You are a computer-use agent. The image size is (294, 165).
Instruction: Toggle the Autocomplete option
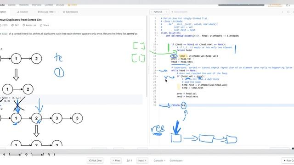179,12
